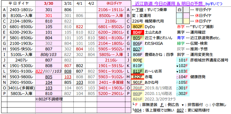
Task: Select the struck-through 701F cell
Action: point(137,88)
